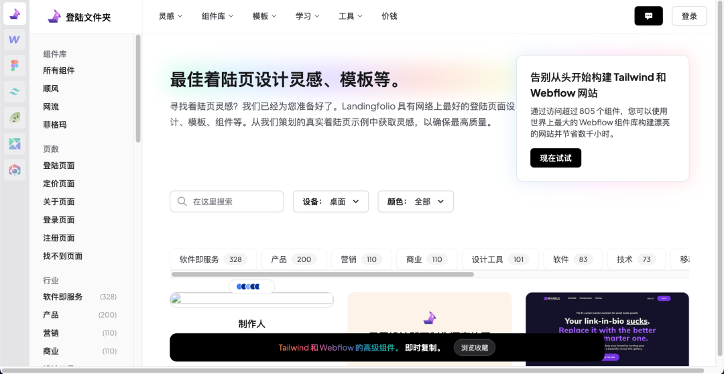Open 关于页面 in the sidebar
The height and width of the screenshot is (374, 724).
coord(58,202)
